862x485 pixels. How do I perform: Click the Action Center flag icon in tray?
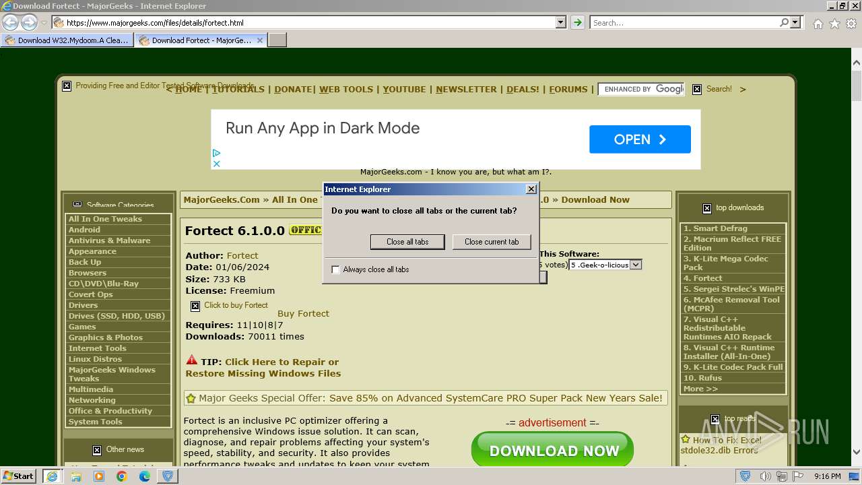(799, 476)
